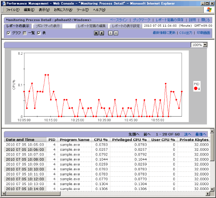Click the first-page navigation arrow icon
Image resolution: width=216 pixels, height=198 pixels.
(x=96, y=33)
